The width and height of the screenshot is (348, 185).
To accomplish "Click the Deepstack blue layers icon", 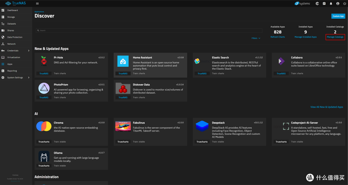I will [202, 126].
